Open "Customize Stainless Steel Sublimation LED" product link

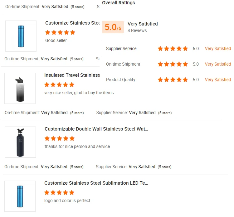point(96,183)
